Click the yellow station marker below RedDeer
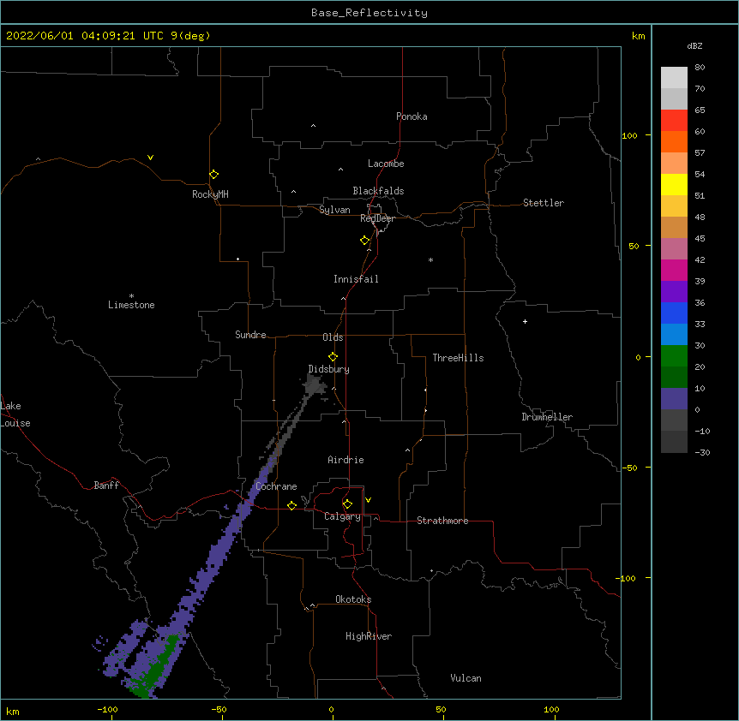739x721 pixels. (364, 241)
